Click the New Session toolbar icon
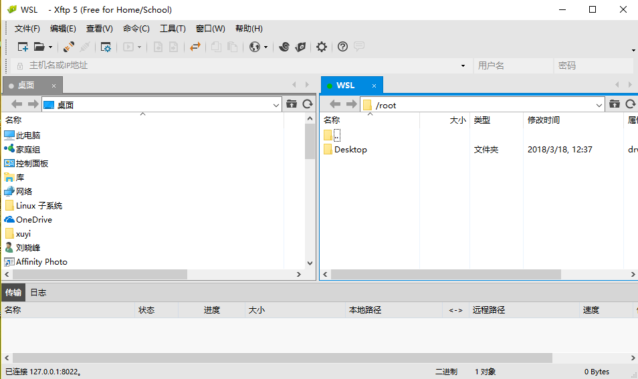 pos(23,47)
